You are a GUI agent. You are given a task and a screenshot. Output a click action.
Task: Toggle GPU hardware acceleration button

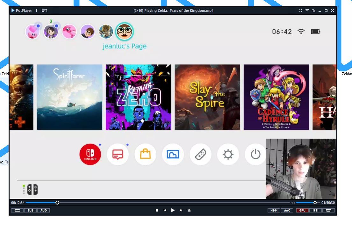[x=302, y=211]
